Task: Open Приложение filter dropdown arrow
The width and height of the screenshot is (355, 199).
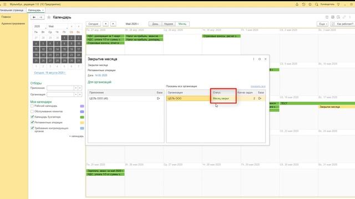Action: (x=76, y=88)
